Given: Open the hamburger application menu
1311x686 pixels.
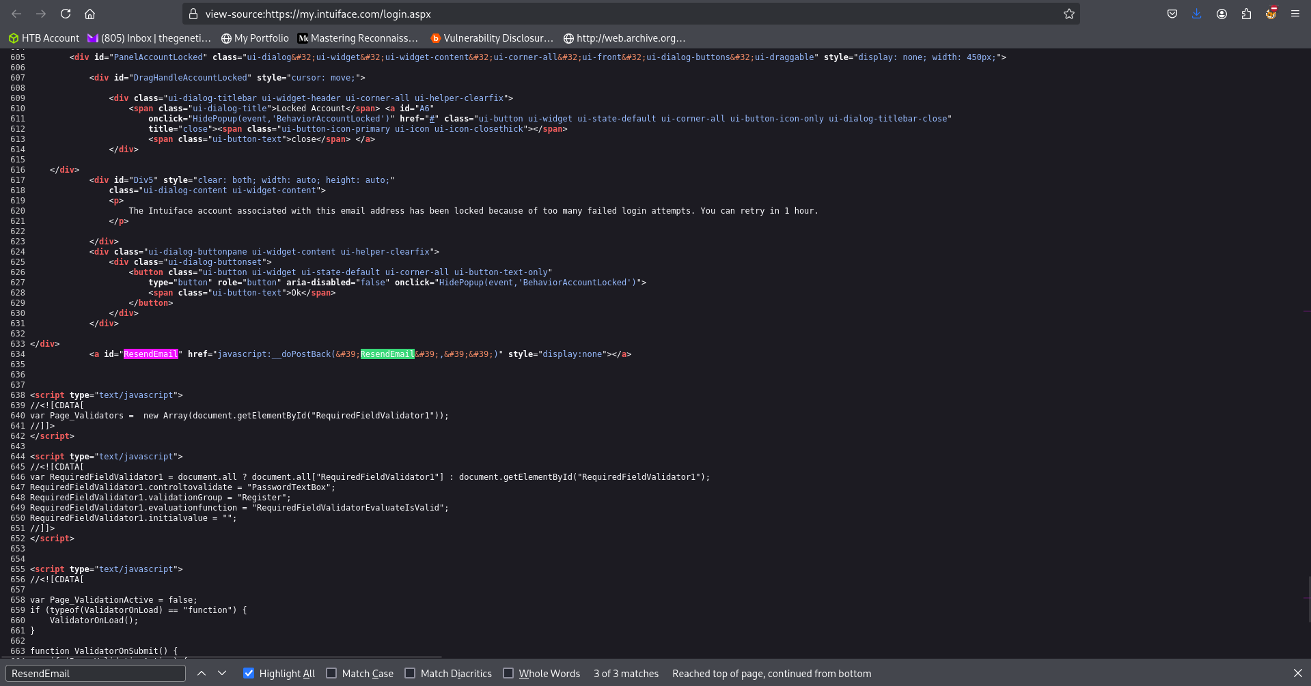Looking at the screenshot, I should (x=1295, y=14).
